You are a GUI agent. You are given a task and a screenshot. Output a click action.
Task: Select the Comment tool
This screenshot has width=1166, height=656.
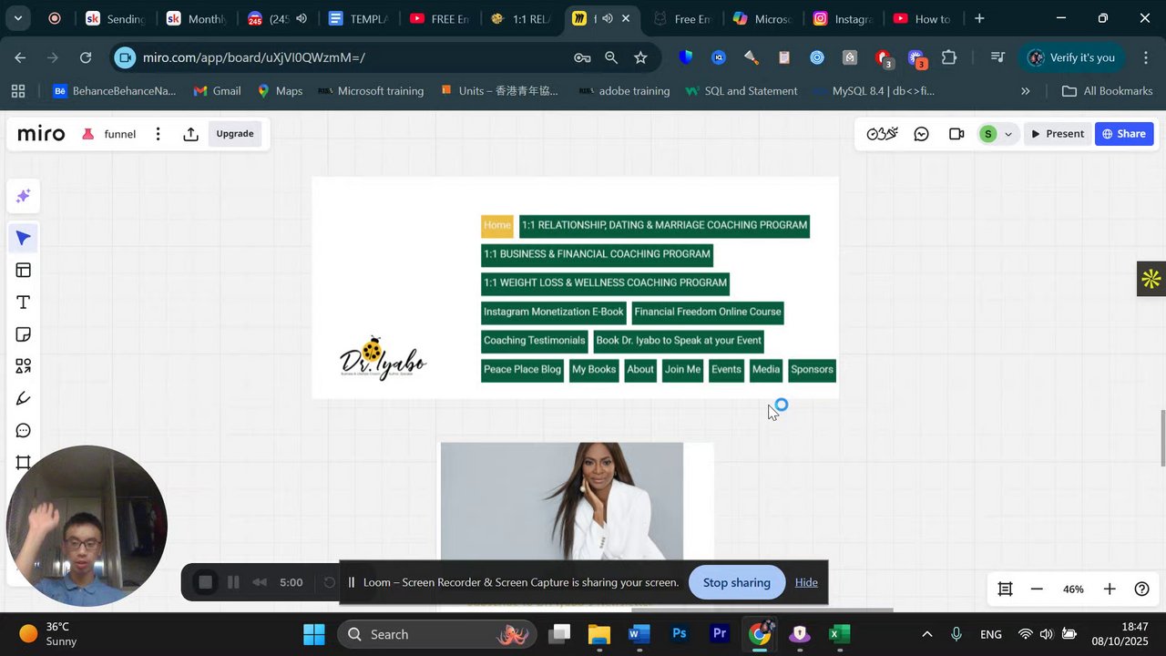point(23,430)
